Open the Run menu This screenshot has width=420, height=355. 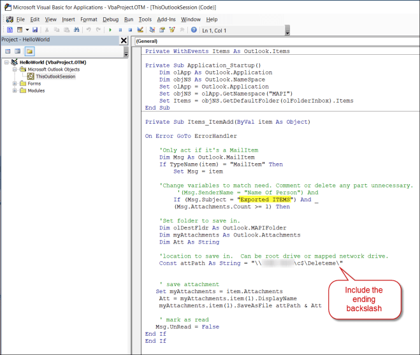129,19
